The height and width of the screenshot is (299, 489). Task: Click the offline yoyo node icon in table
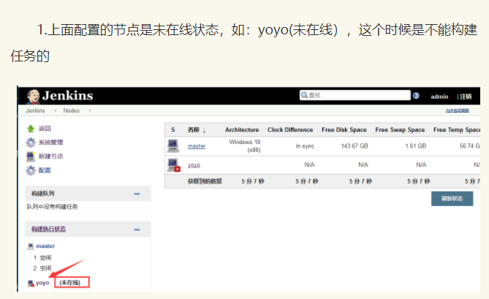coord(173,165)
